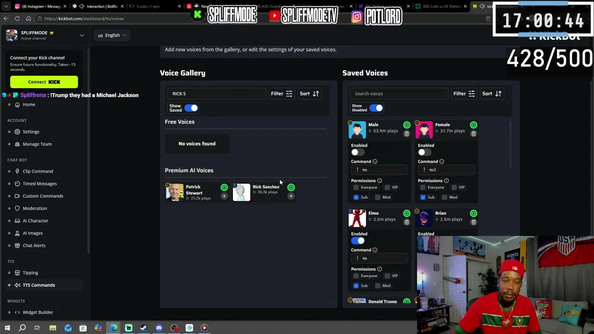Focus the Voice Gallery search field
The width and height of the screenshot is (594, 334).
coord(217,94)
